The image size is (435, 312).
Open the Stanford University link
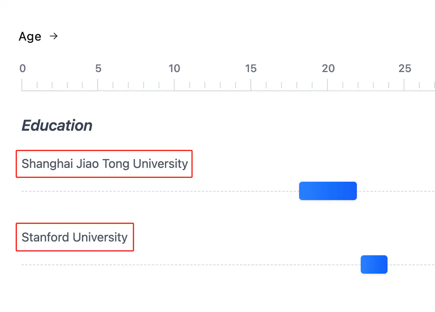point(75,237)
